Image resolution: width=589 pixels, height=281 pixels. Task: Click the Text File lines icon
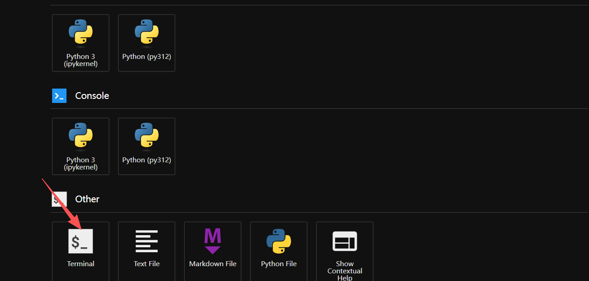coord(146,241)
